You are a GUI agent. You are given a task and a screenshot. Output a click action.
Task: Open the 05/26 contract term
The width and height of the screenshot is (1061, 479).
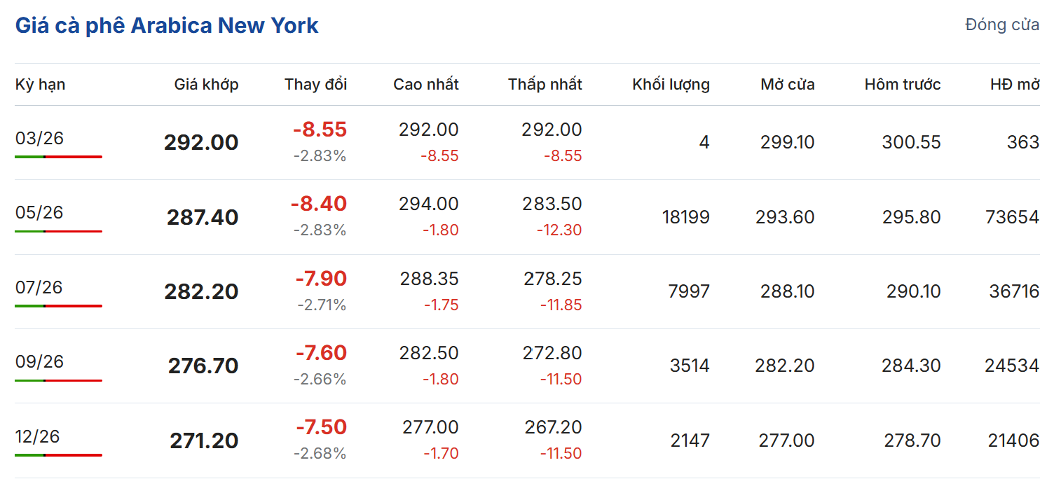pyautogui.click(x=39, y=212)
